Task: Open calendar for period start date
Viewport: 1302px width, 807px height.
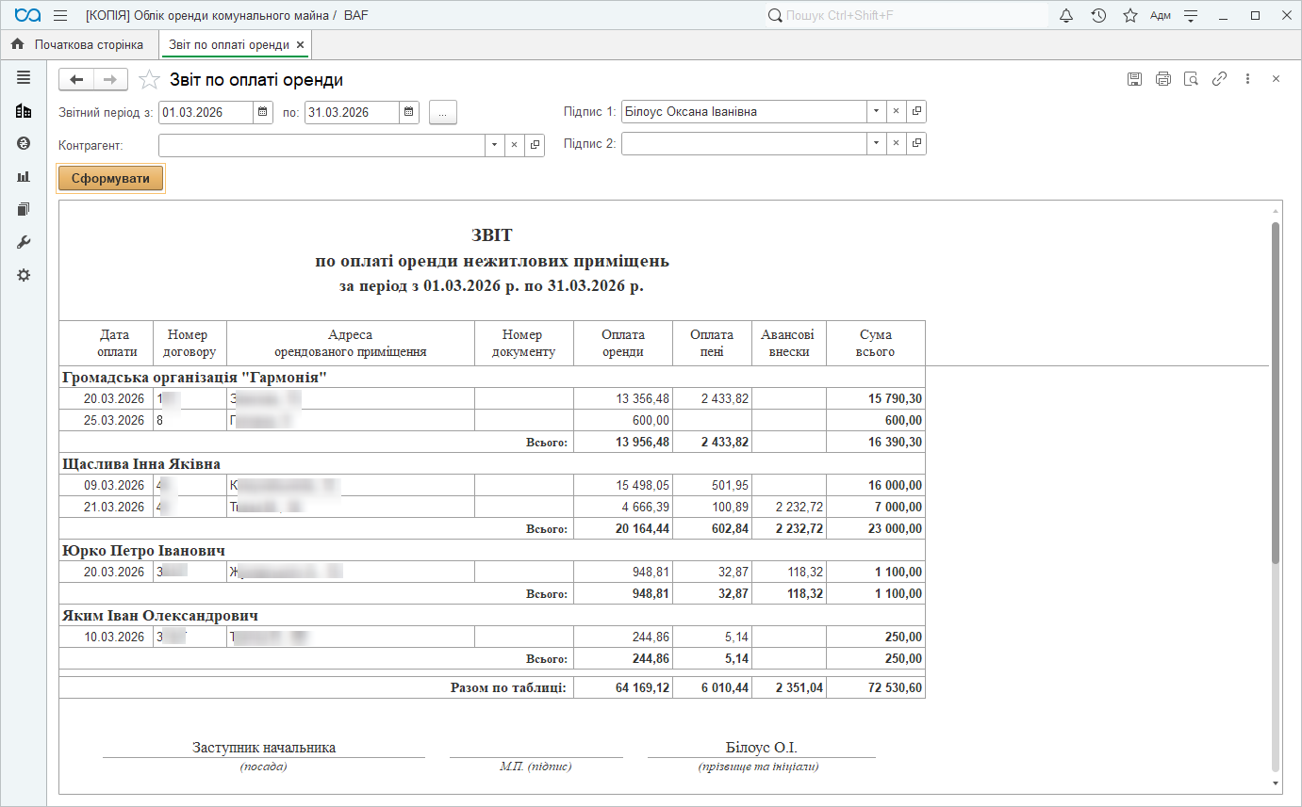Action: coord(263,112)
